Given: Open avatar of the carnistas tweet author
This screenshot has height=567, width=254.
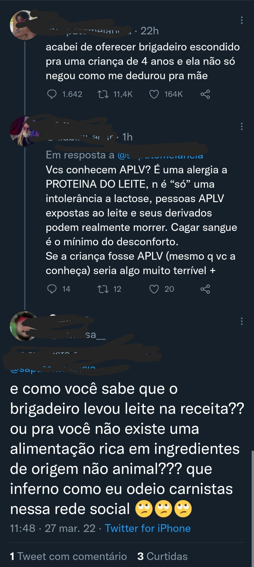Looking at the screenshot, I should pyautogui.click(x=24, y=326).
